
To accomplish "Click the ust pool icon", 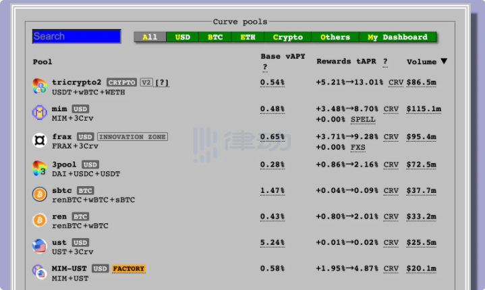I will tap(40, 246).
